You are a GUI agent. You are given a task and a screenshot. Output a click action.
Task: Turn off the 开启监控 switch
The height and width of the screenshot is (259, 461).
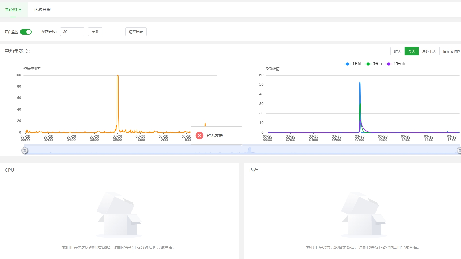pyautogui.click(x=26, y=32)
